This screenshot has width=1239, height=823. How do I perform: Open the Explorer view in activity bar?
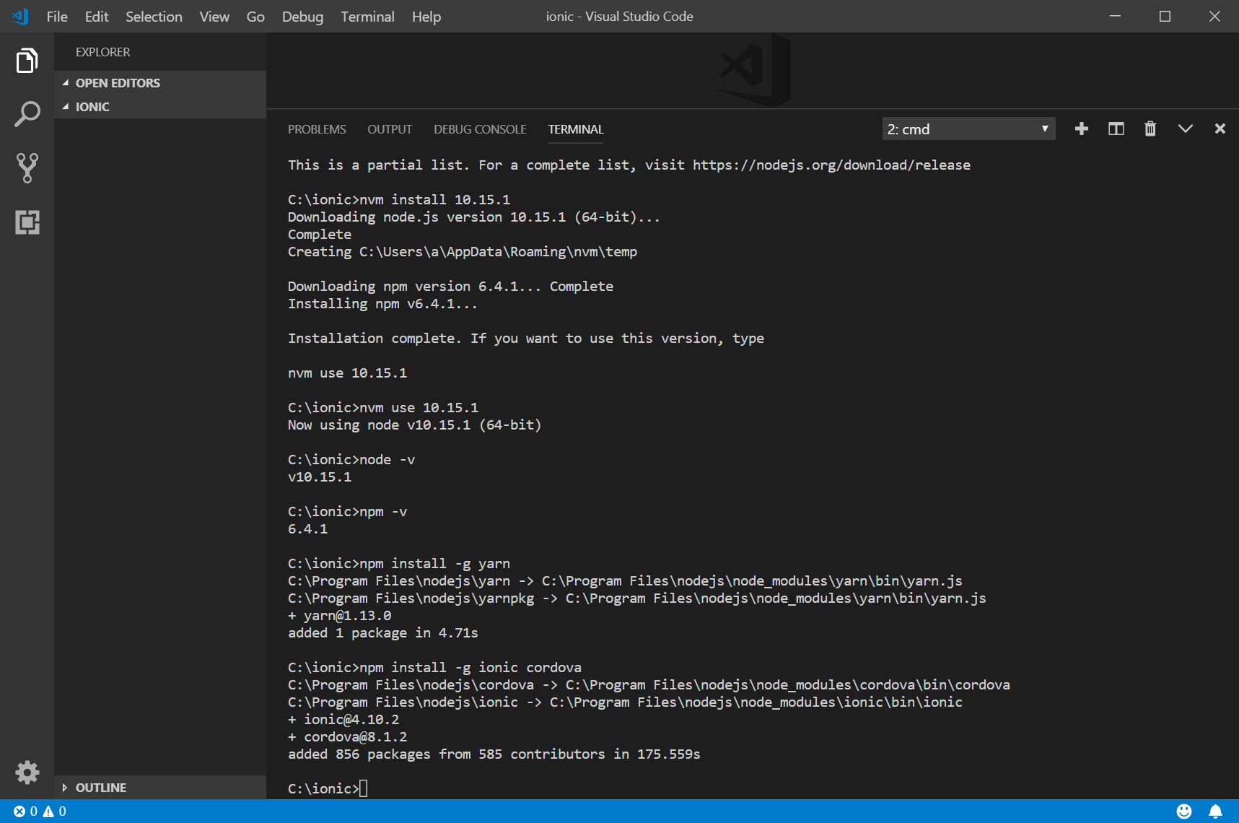[x=27, y=61]
